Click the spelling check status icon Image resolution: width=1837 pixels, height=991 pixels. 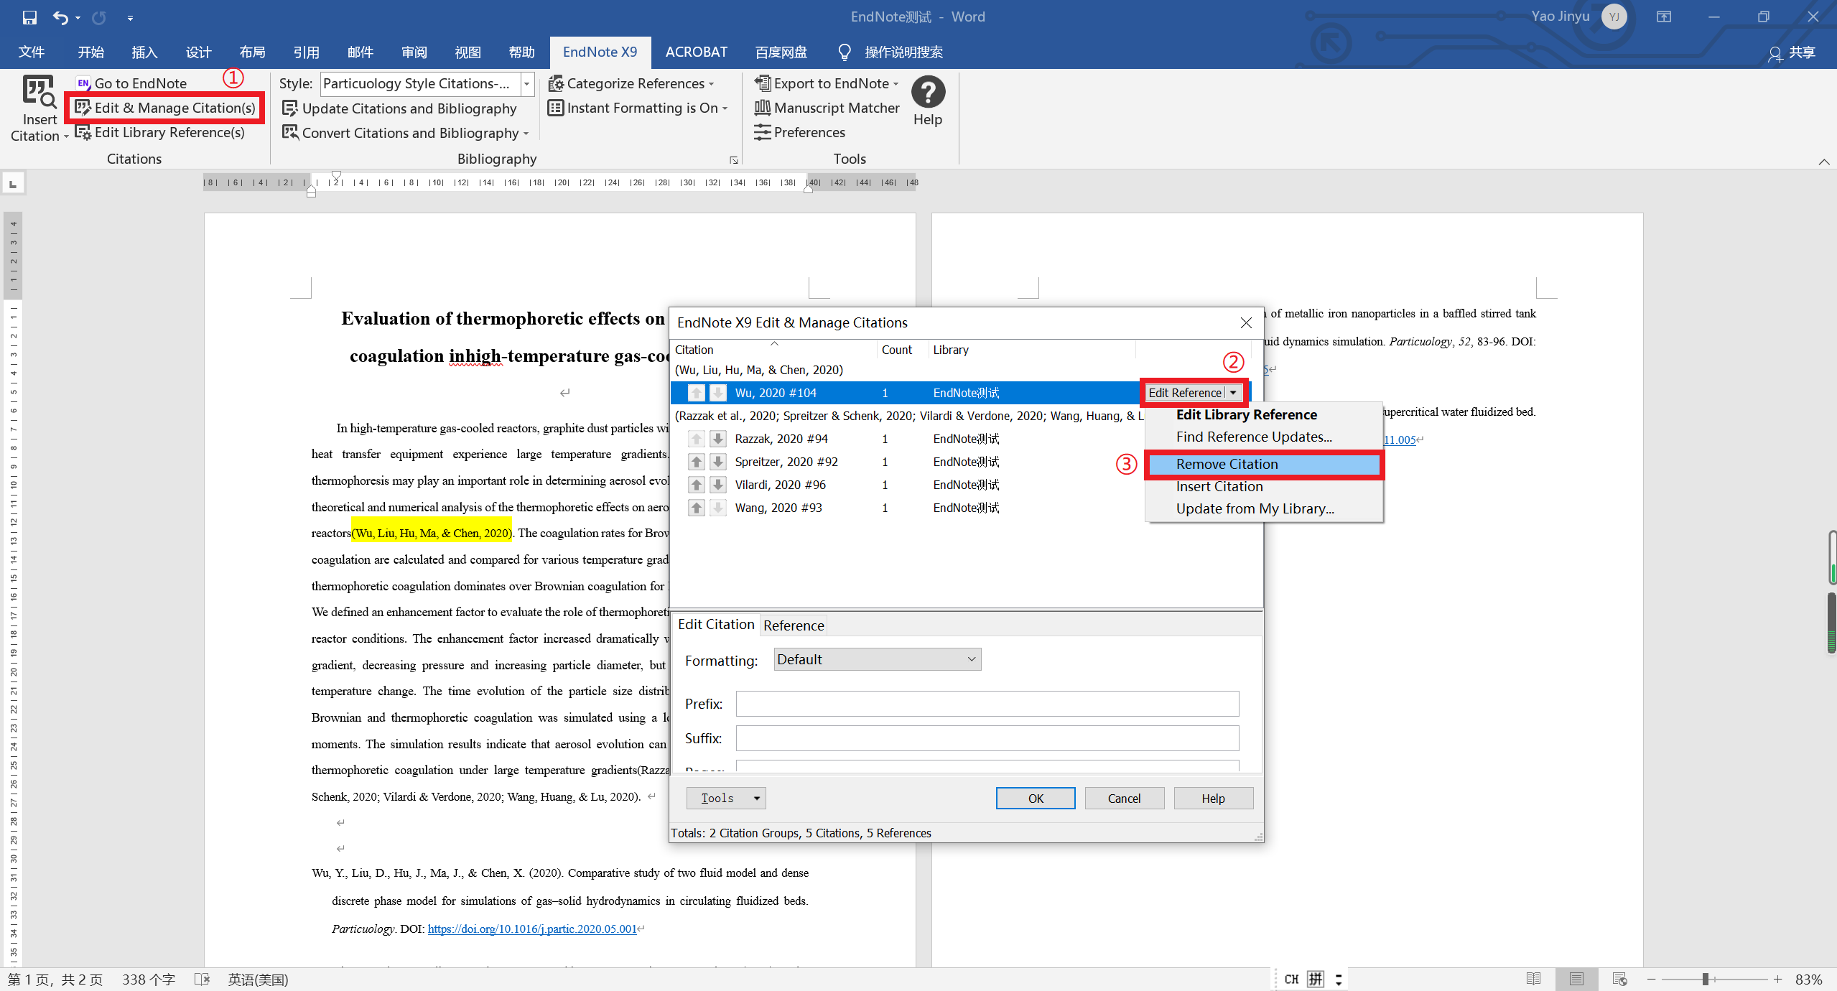coord(202,980)
